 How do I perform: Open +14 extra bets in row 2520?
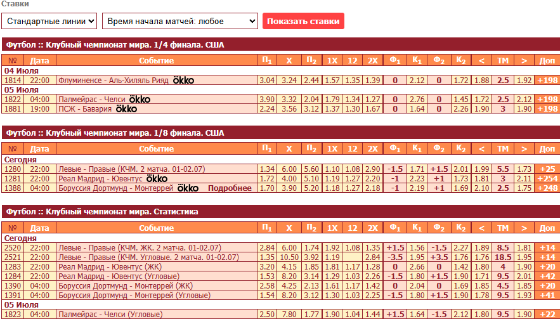[x=547, y=247]
